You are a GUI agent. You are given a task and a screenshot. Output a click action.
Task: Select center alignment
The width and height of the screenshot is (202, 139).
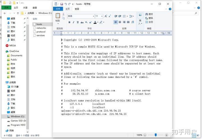click(120, 22)
